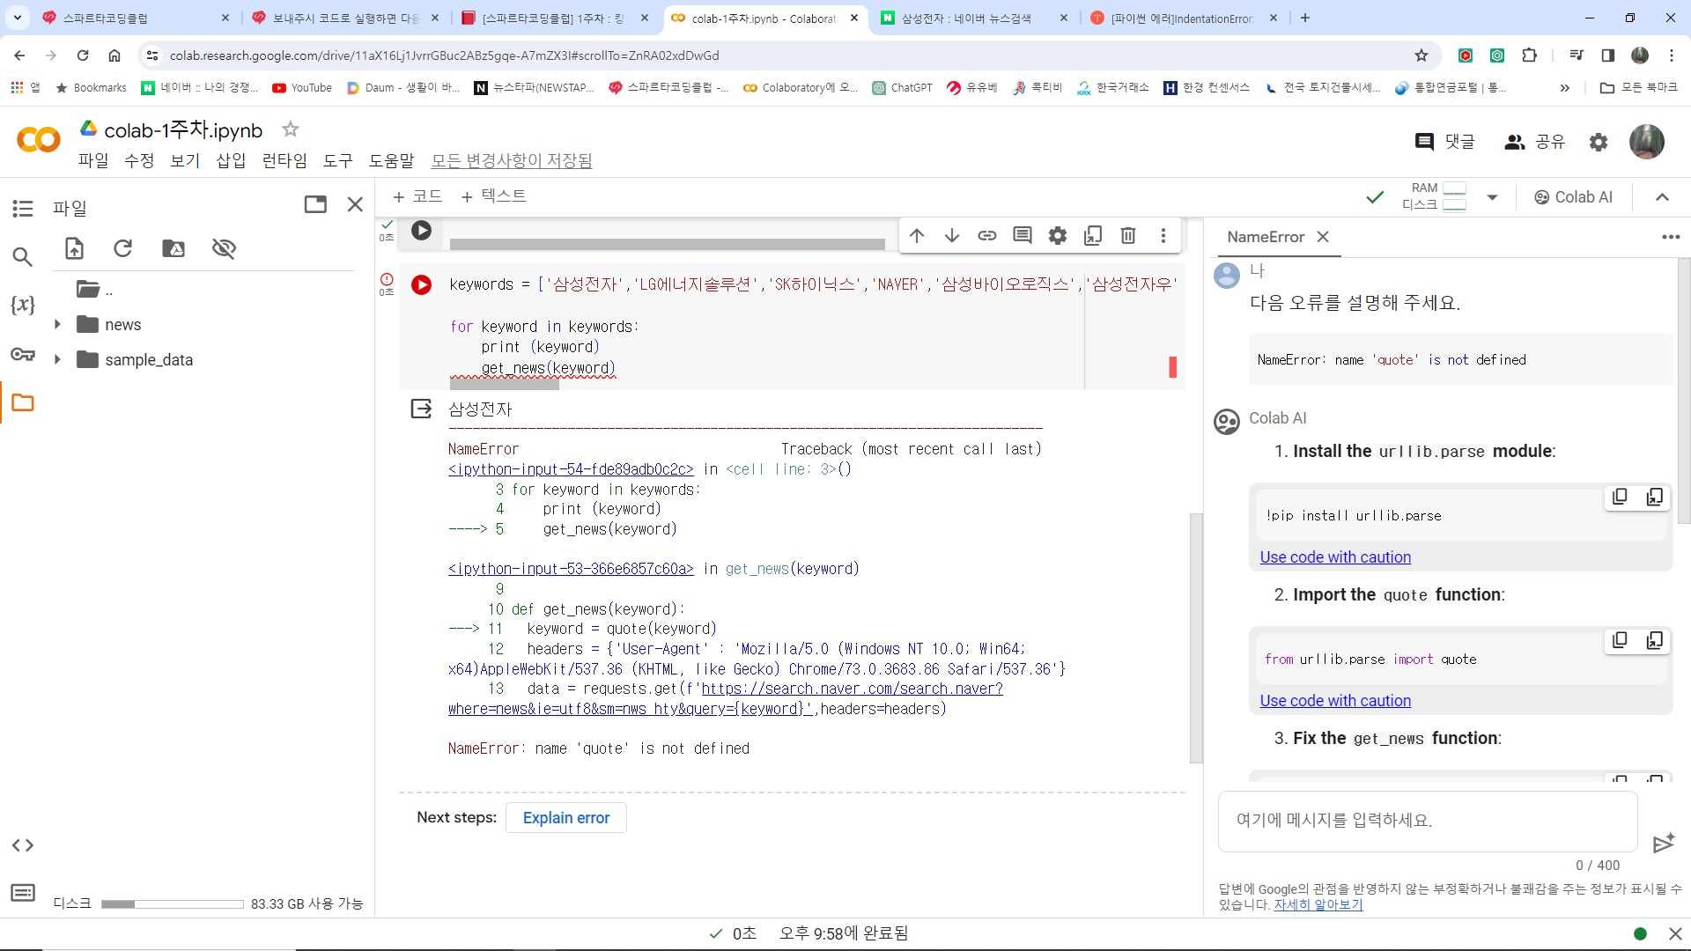The width and height of the screenshot is (1691, 951).
Task: Mirror cell in tab icon
Action: tap(1093, 235)
